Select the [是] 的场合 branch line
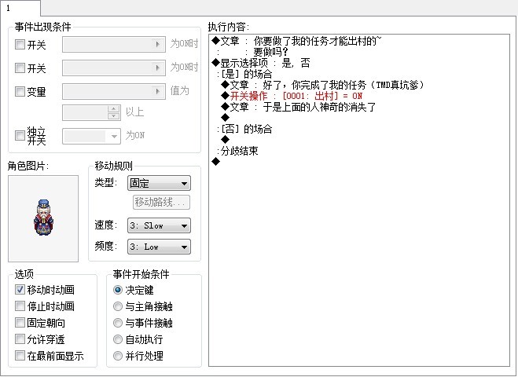This screenshot has width=518, height=377. click(244, 74)
